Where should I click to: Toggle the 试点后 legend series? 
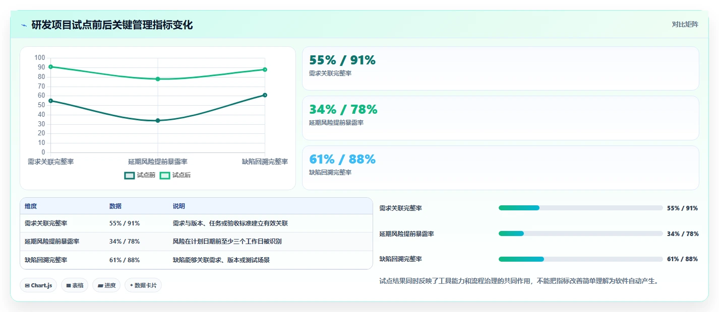click(175, 175)
